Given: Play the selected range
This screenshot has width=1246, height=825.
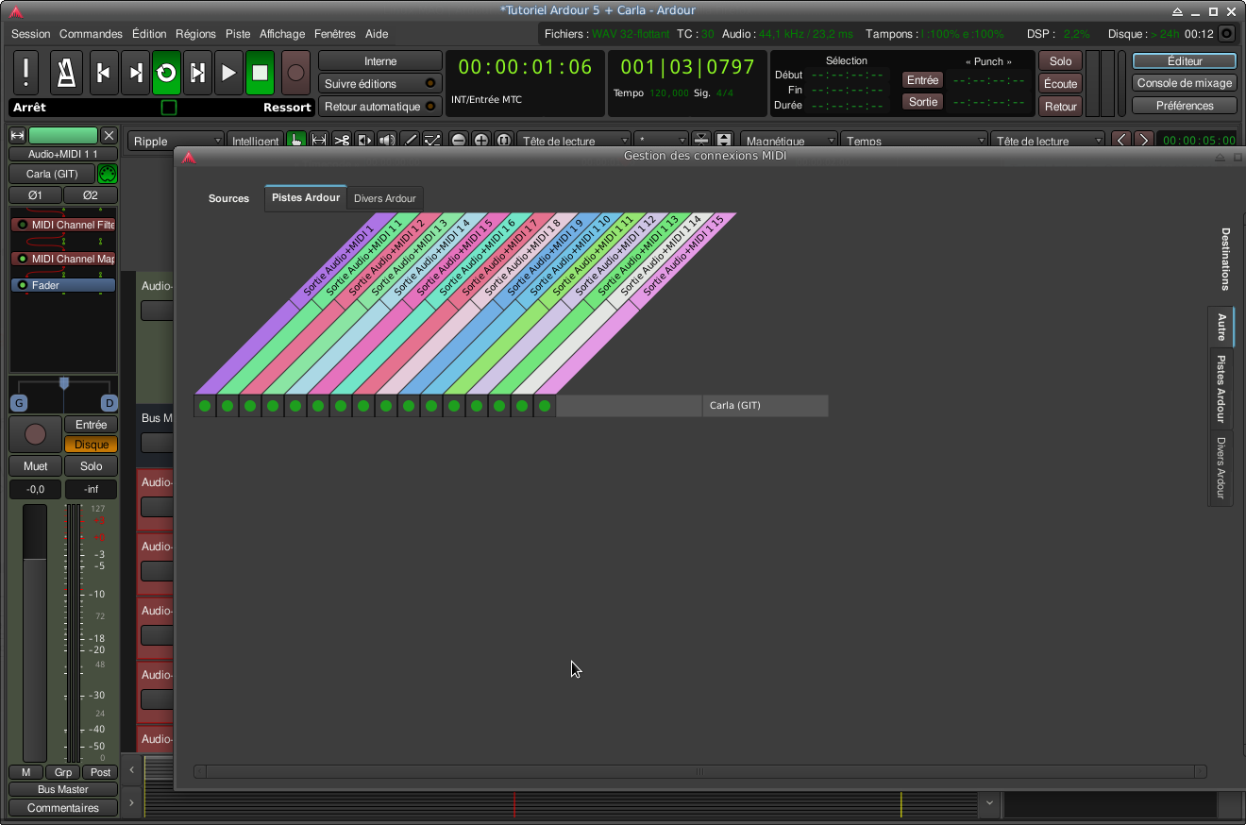Looking at the screenshot, I should pyautogui.click(x=197, y=73).
